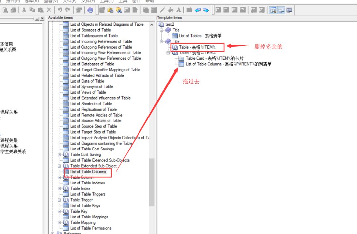Click the delete X toolbar icon
This screenshot has width=357, height=234.
click(x=49, y=10)
